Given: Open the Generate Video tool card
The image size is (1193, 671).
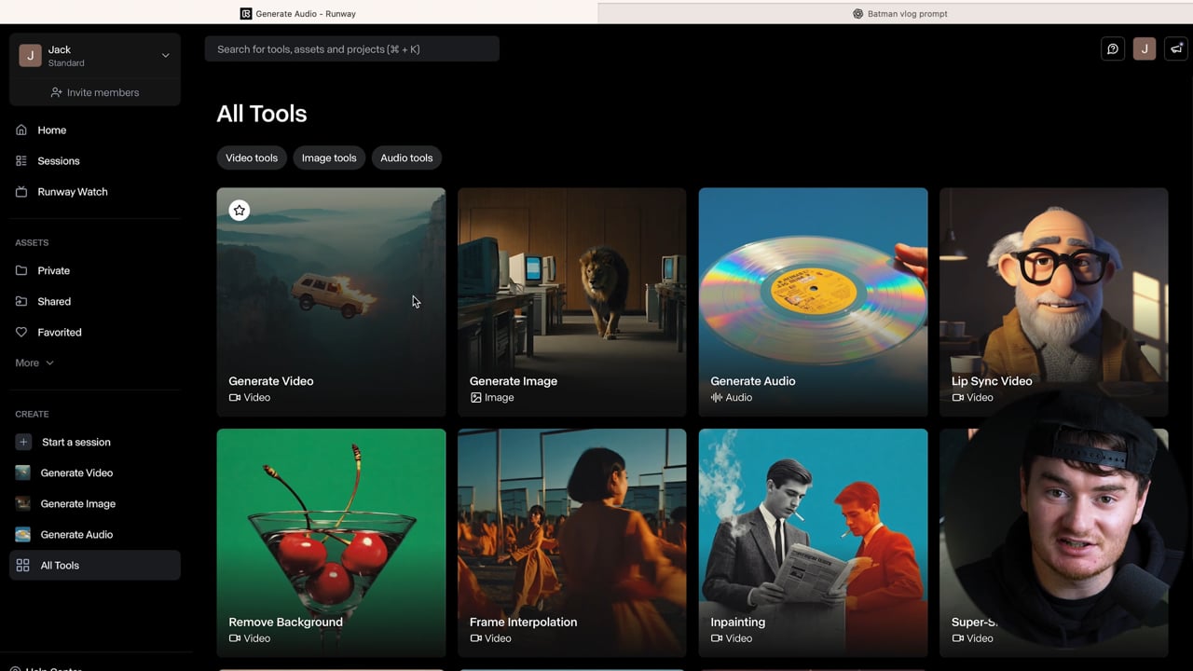Looking at the screenshot, I should coord(331,302).
